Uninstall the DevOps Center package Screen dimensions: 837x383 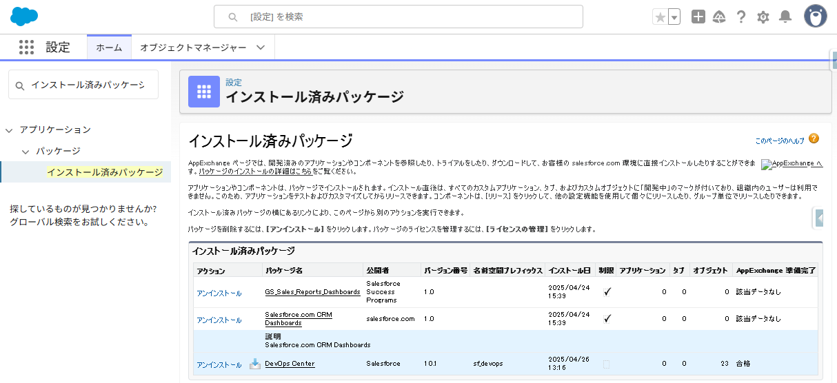[219, 365]
